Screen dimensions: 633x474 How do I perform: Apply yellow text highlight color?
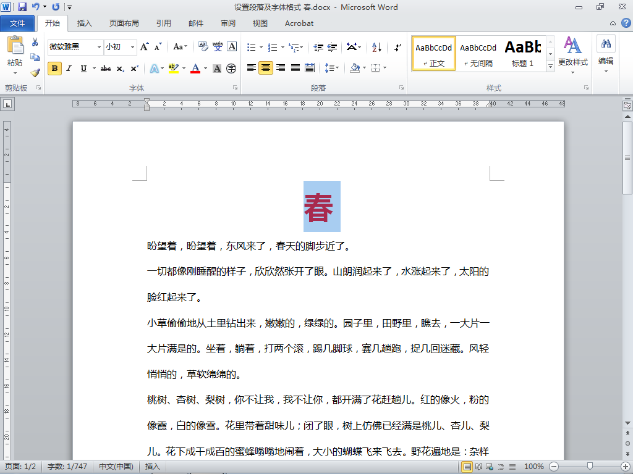174,69
